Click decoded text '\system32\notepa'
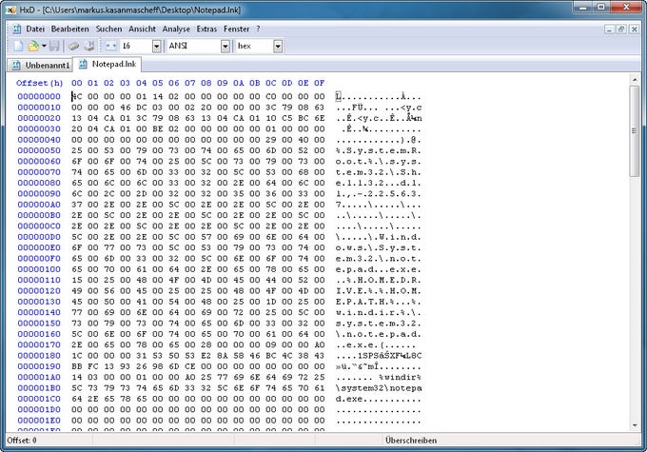This screenshot has height=452, width=647. point(379,388)
